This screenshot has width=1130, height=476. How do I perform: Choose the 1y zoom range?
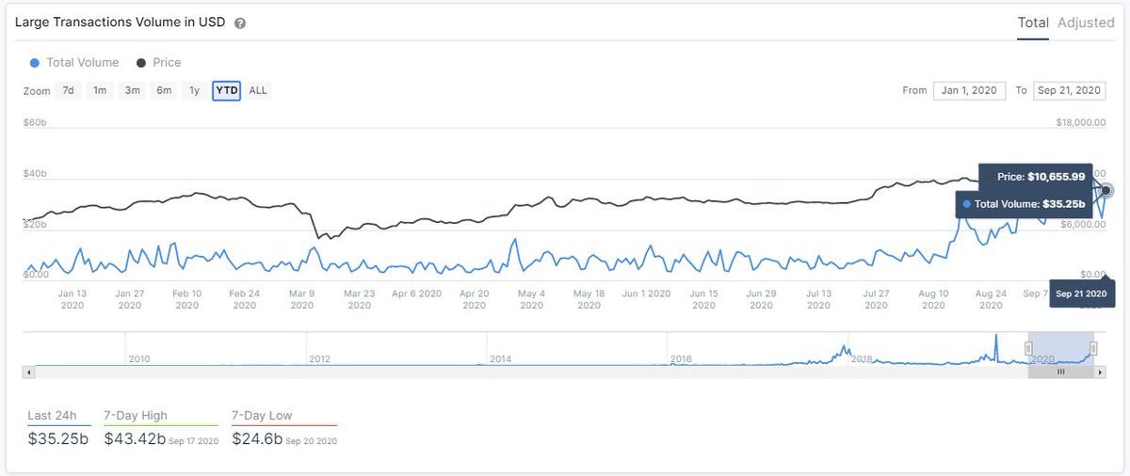point(194,90)
